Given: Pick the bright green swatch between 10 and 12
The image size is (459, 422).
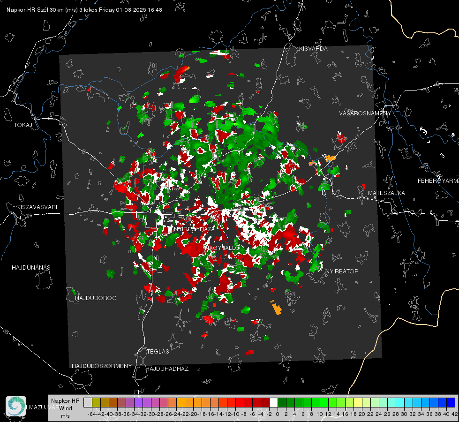Looking at the screenshot, I should (324, 402).
